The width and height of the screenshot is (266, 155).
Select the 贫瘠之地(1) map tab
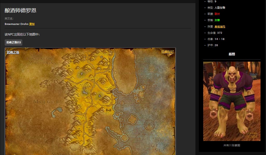[x=13, y=42]
